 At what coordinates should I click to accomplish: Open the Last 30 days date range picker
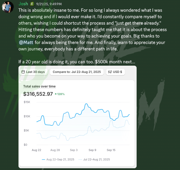(x=33, y=72)
